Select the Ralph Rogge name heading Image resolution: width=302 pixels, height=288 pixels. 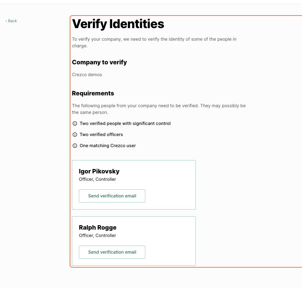click(98, 227)
